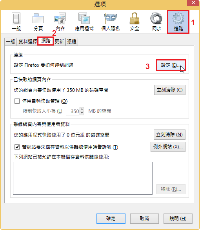
Task: Switch to the 資料選擇 tab
Action: pyautogui.click(x=27, y=42)
